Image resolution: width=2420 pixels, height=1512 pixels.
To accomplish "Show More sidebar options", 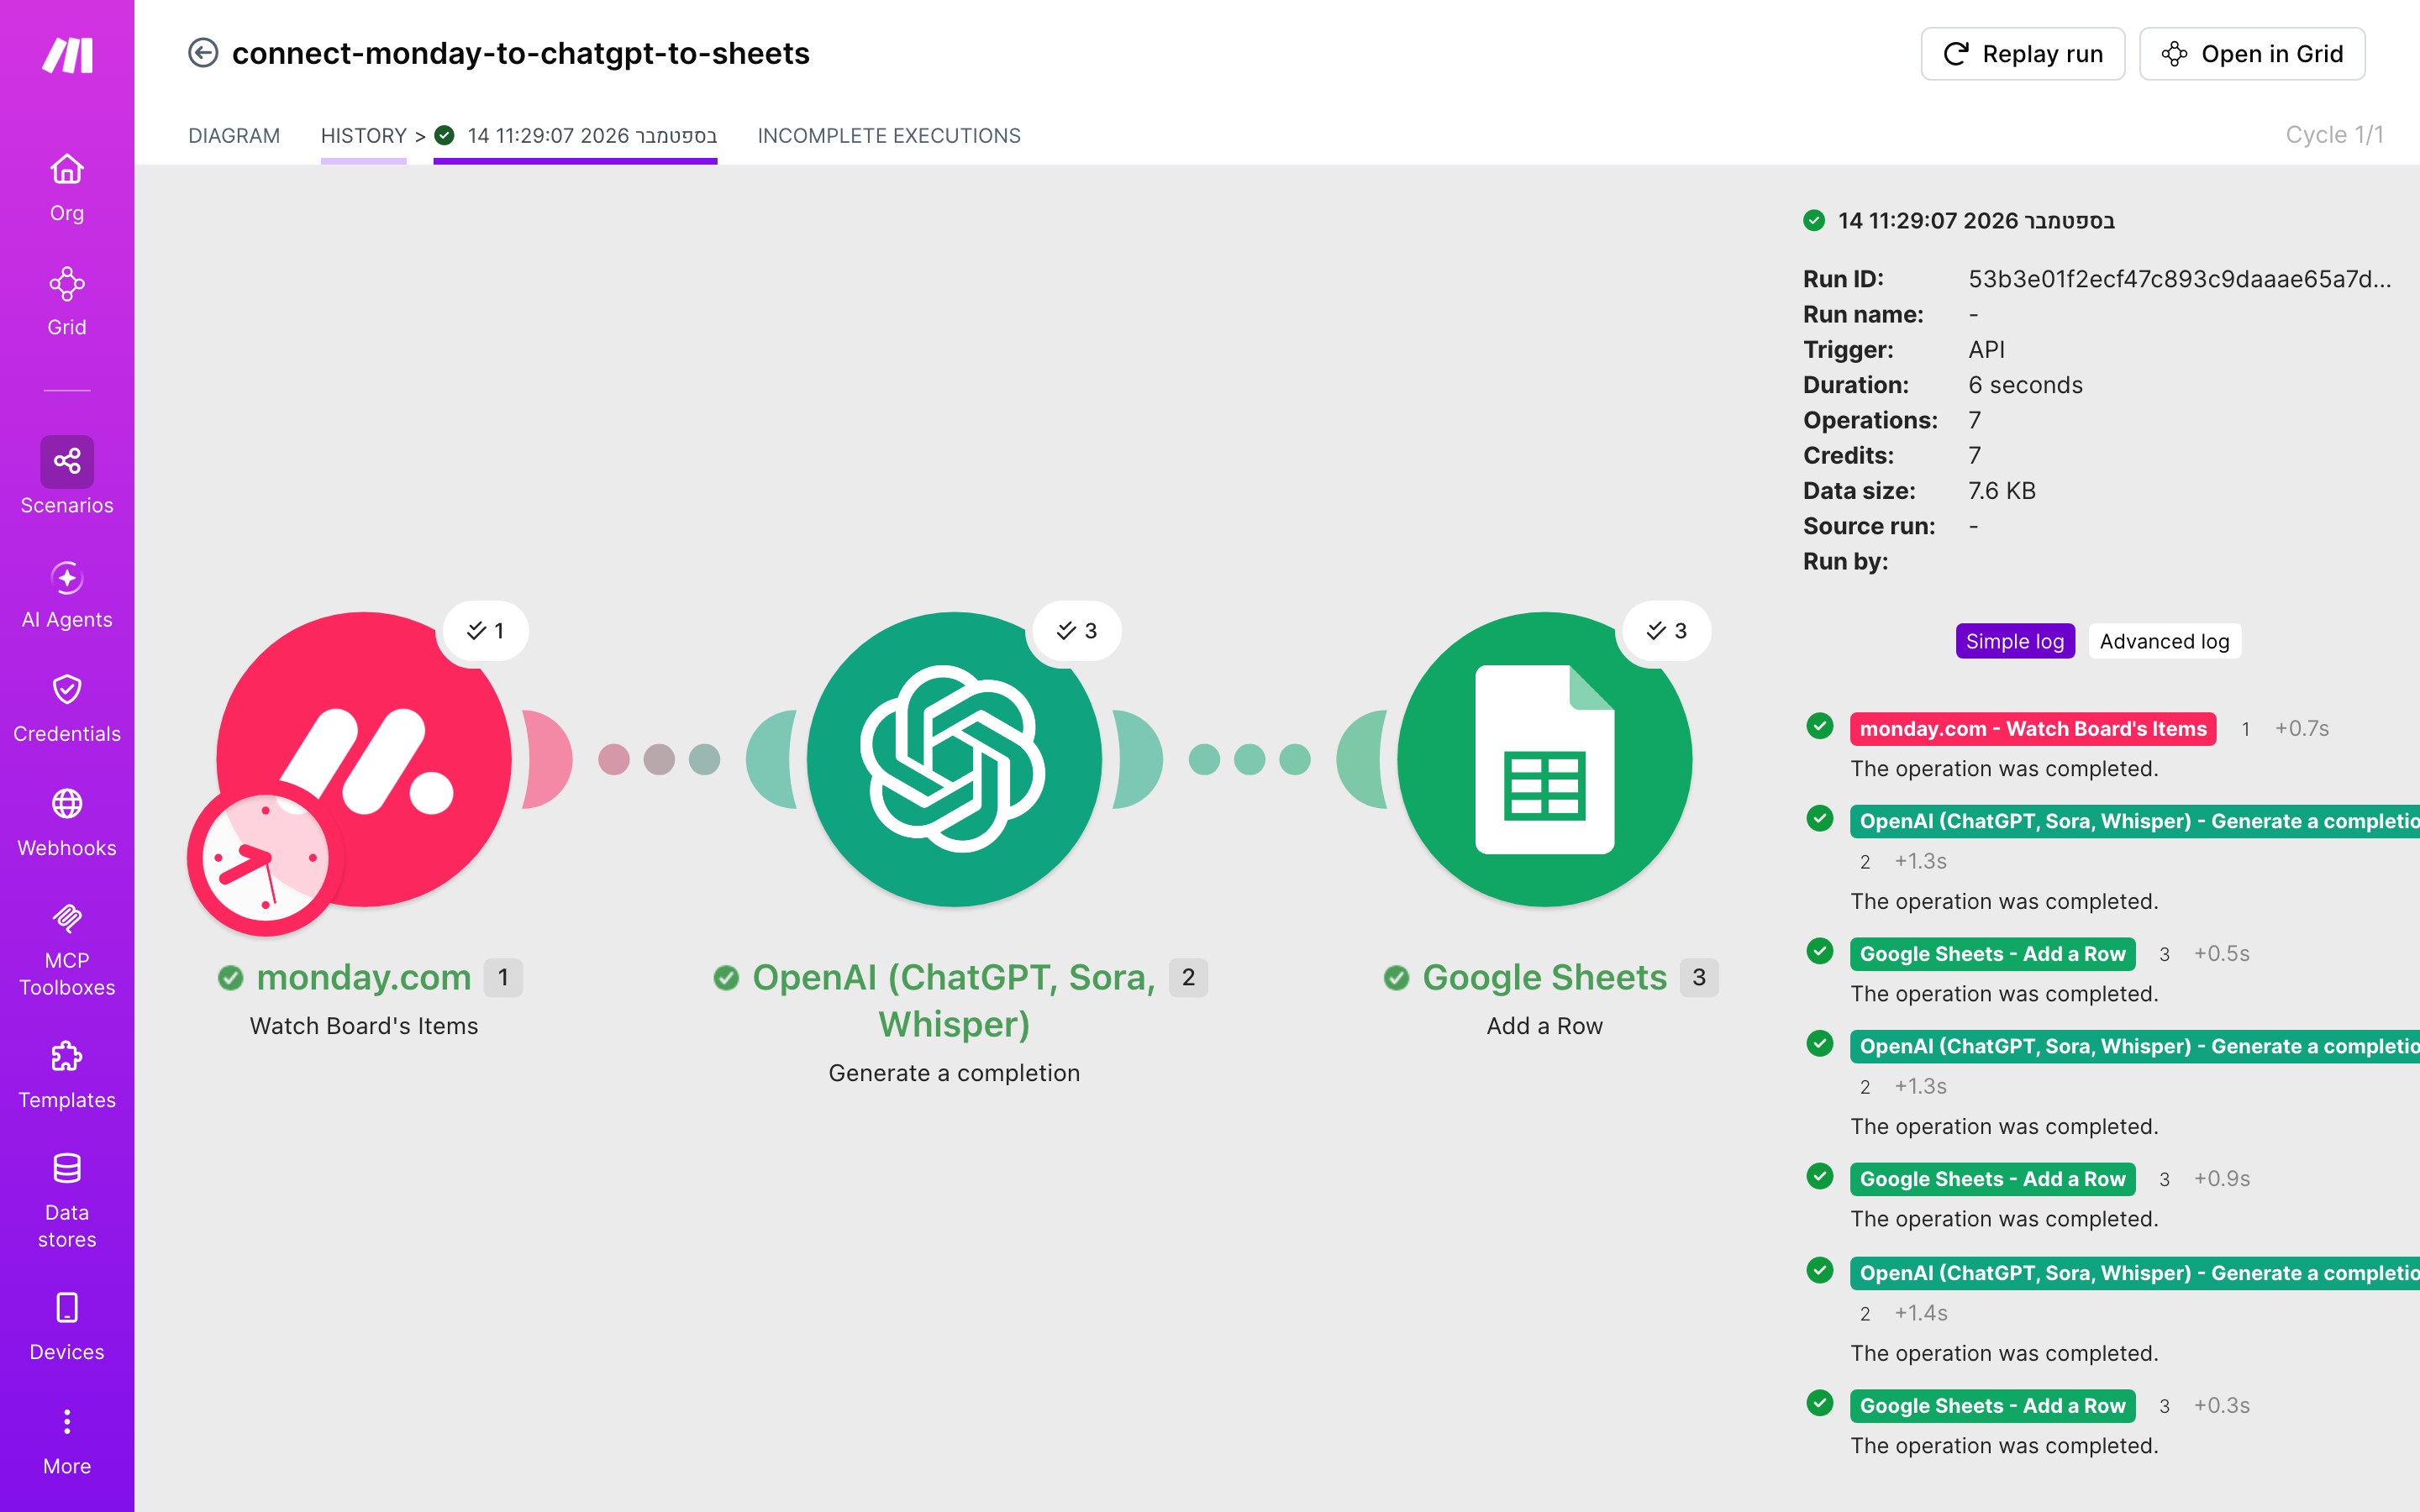I will click(67, 1441).
